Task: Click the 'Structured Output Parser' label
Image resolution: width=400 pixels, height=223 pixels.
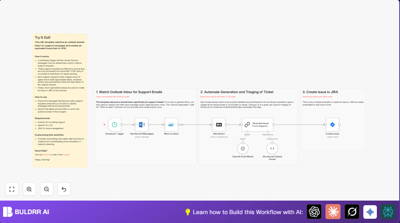Action: (x=272, y=158)
